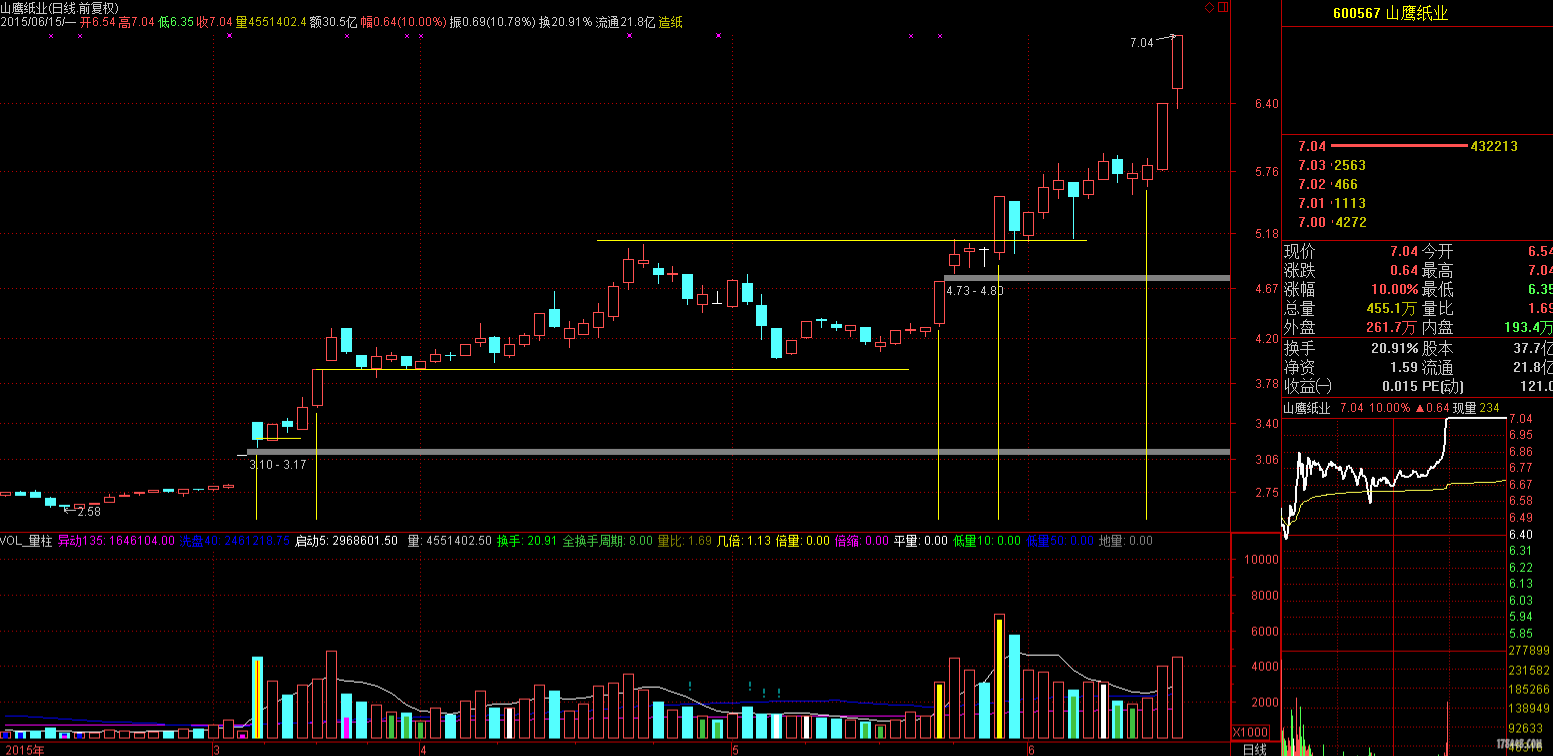
Task: Click the 洗盘40 indicator parameter label
Action: click(x=199, y=540)
